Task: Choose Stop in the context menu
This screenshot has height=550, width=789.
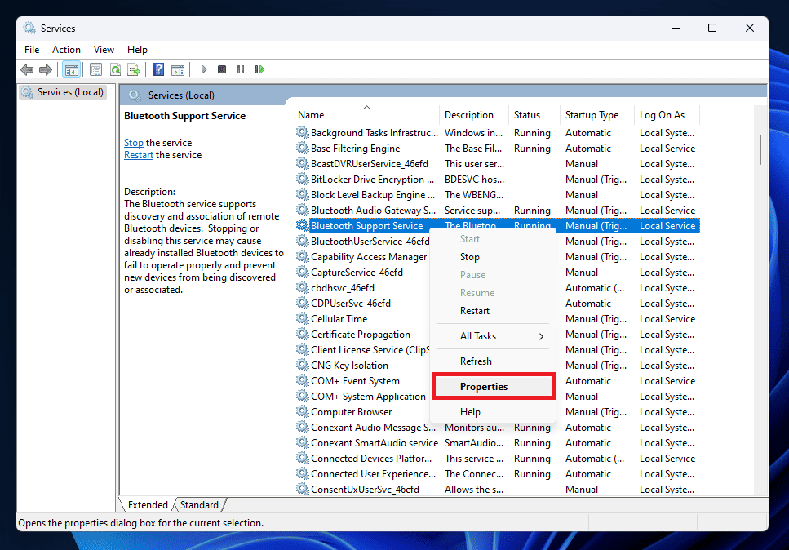Action: (x=493, y=257)
